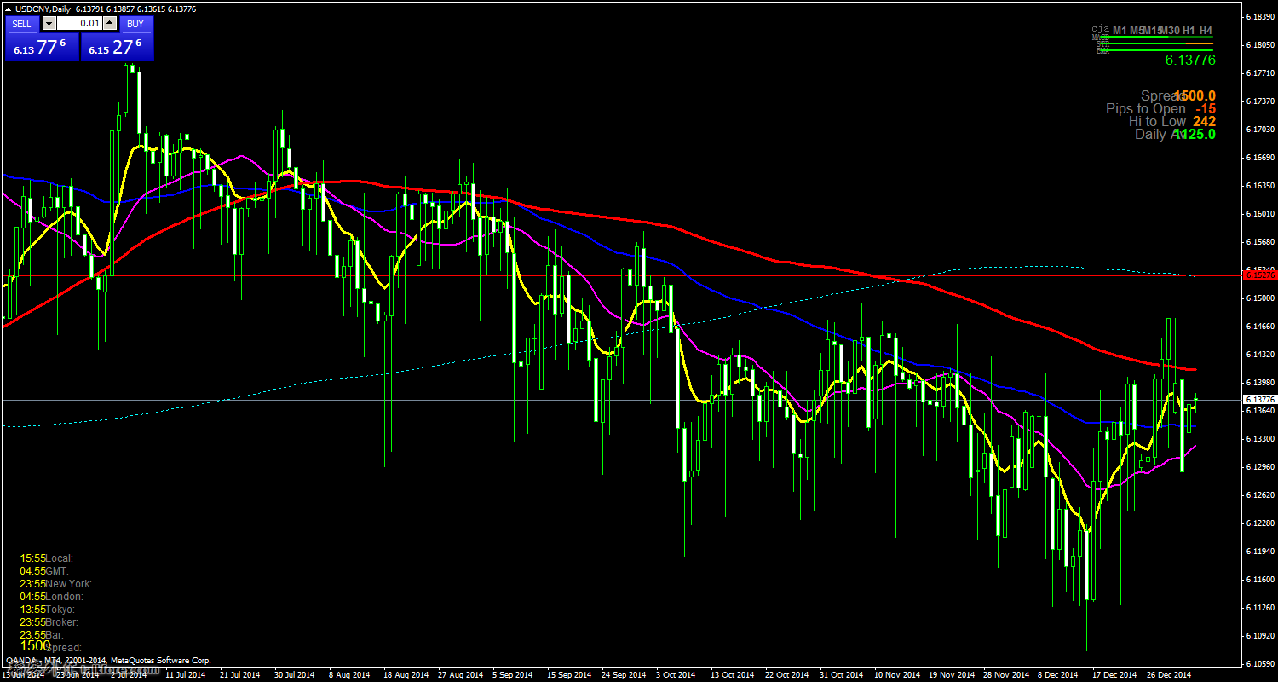Click the 11 Jul 2014 date label

[x=185, y=674]
